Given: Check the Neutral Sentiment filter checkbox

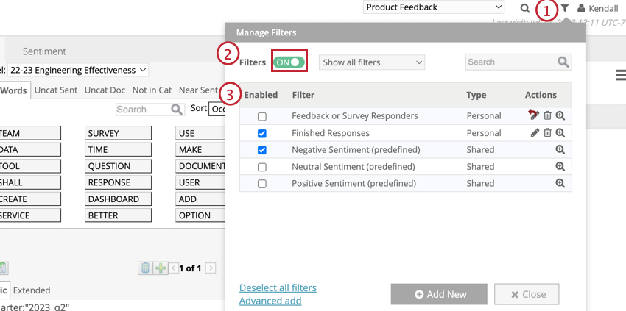Looking at the screenshot, I should (x=262, y=167).
